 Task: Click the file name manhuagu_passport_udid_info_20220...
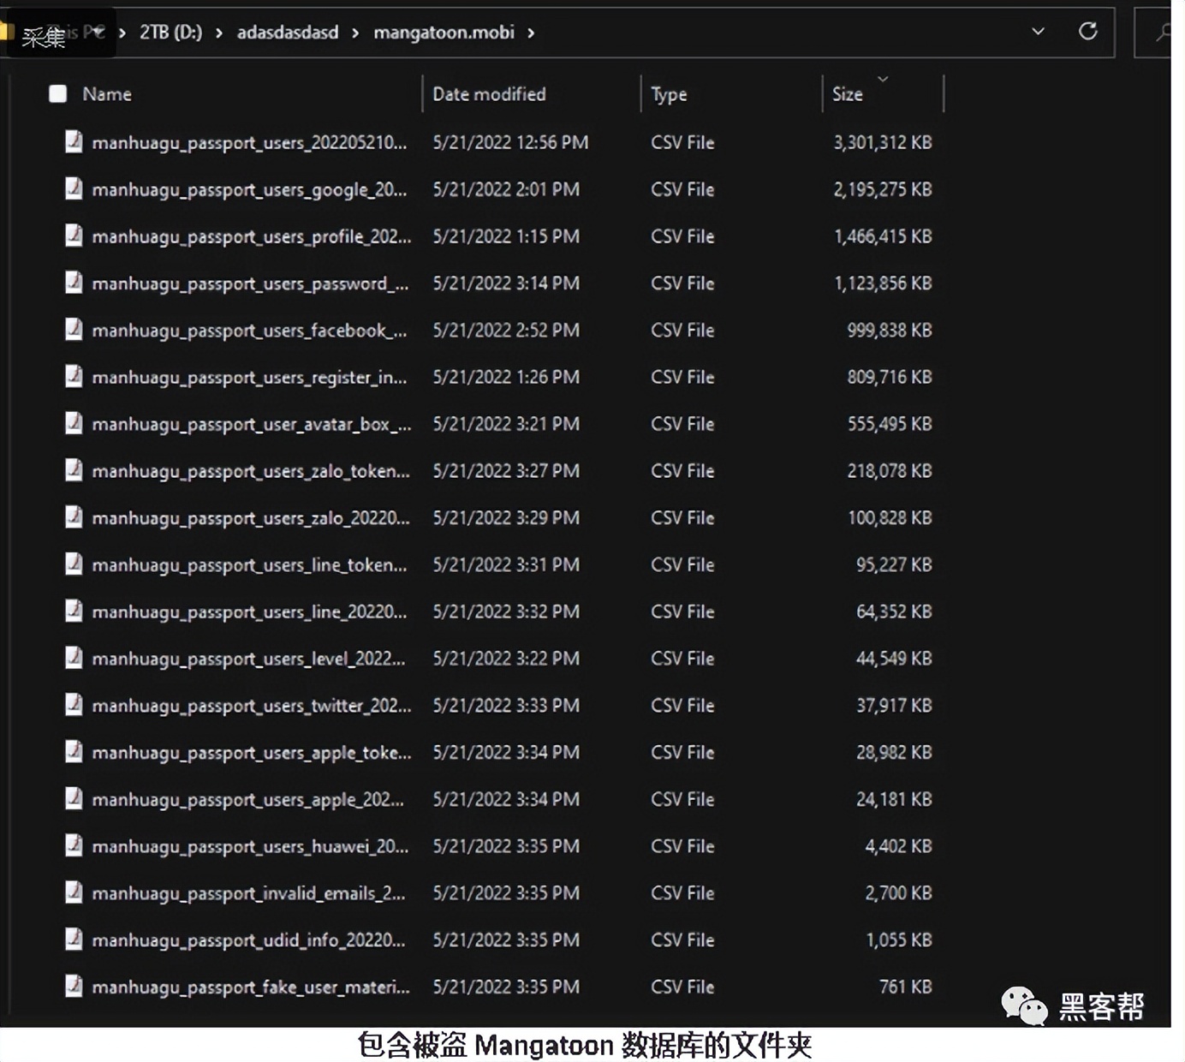pos(248,940)
